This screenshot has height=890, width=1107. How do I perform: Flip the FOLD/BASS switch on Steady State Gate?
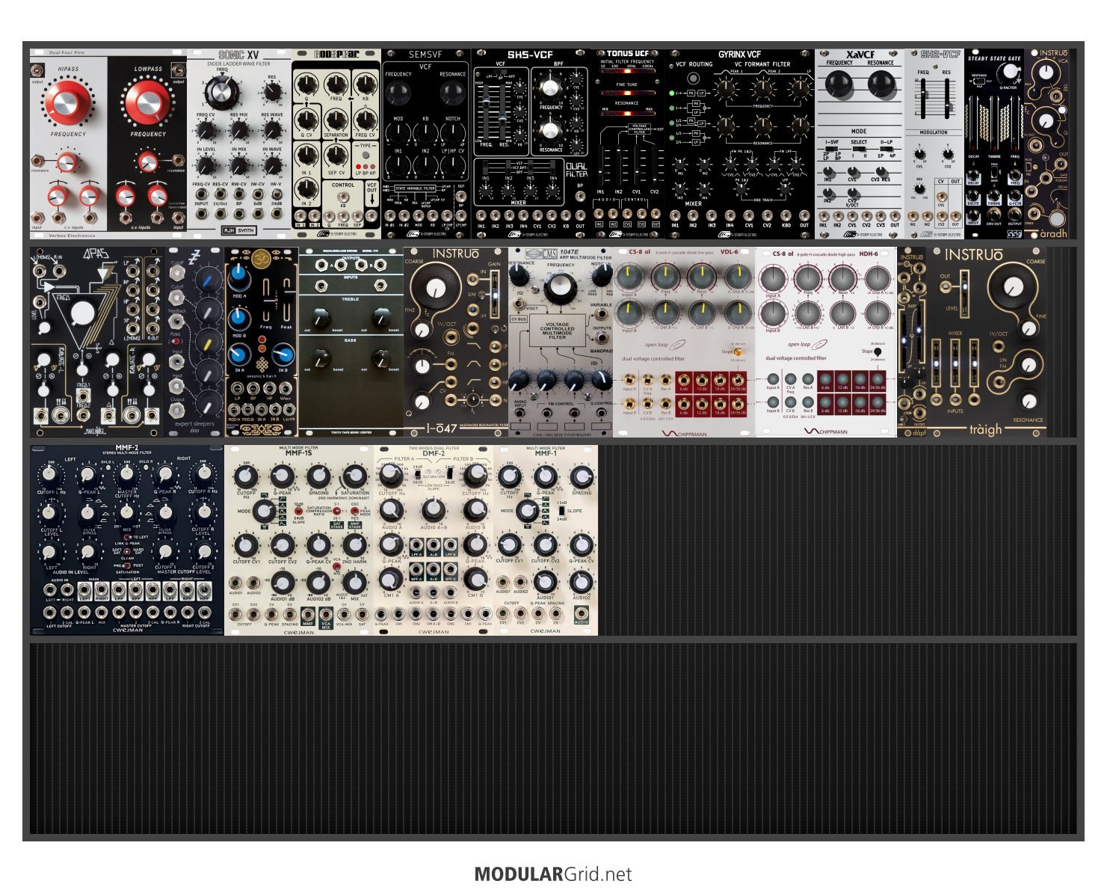coord(994,171)
